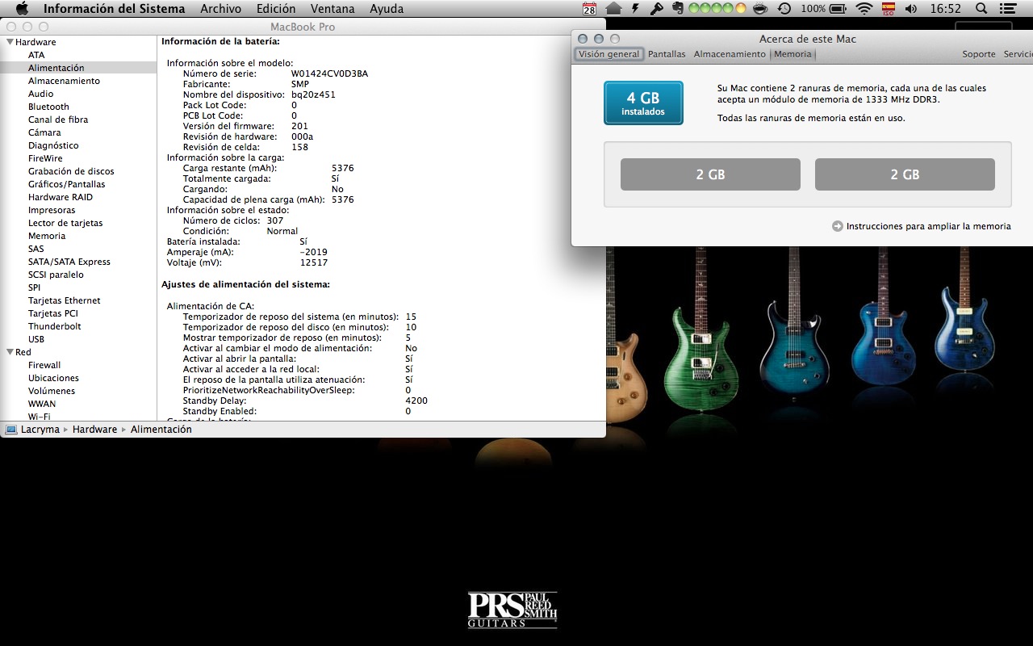Select the second 2 GB memory slot

(x=905, y=174)
